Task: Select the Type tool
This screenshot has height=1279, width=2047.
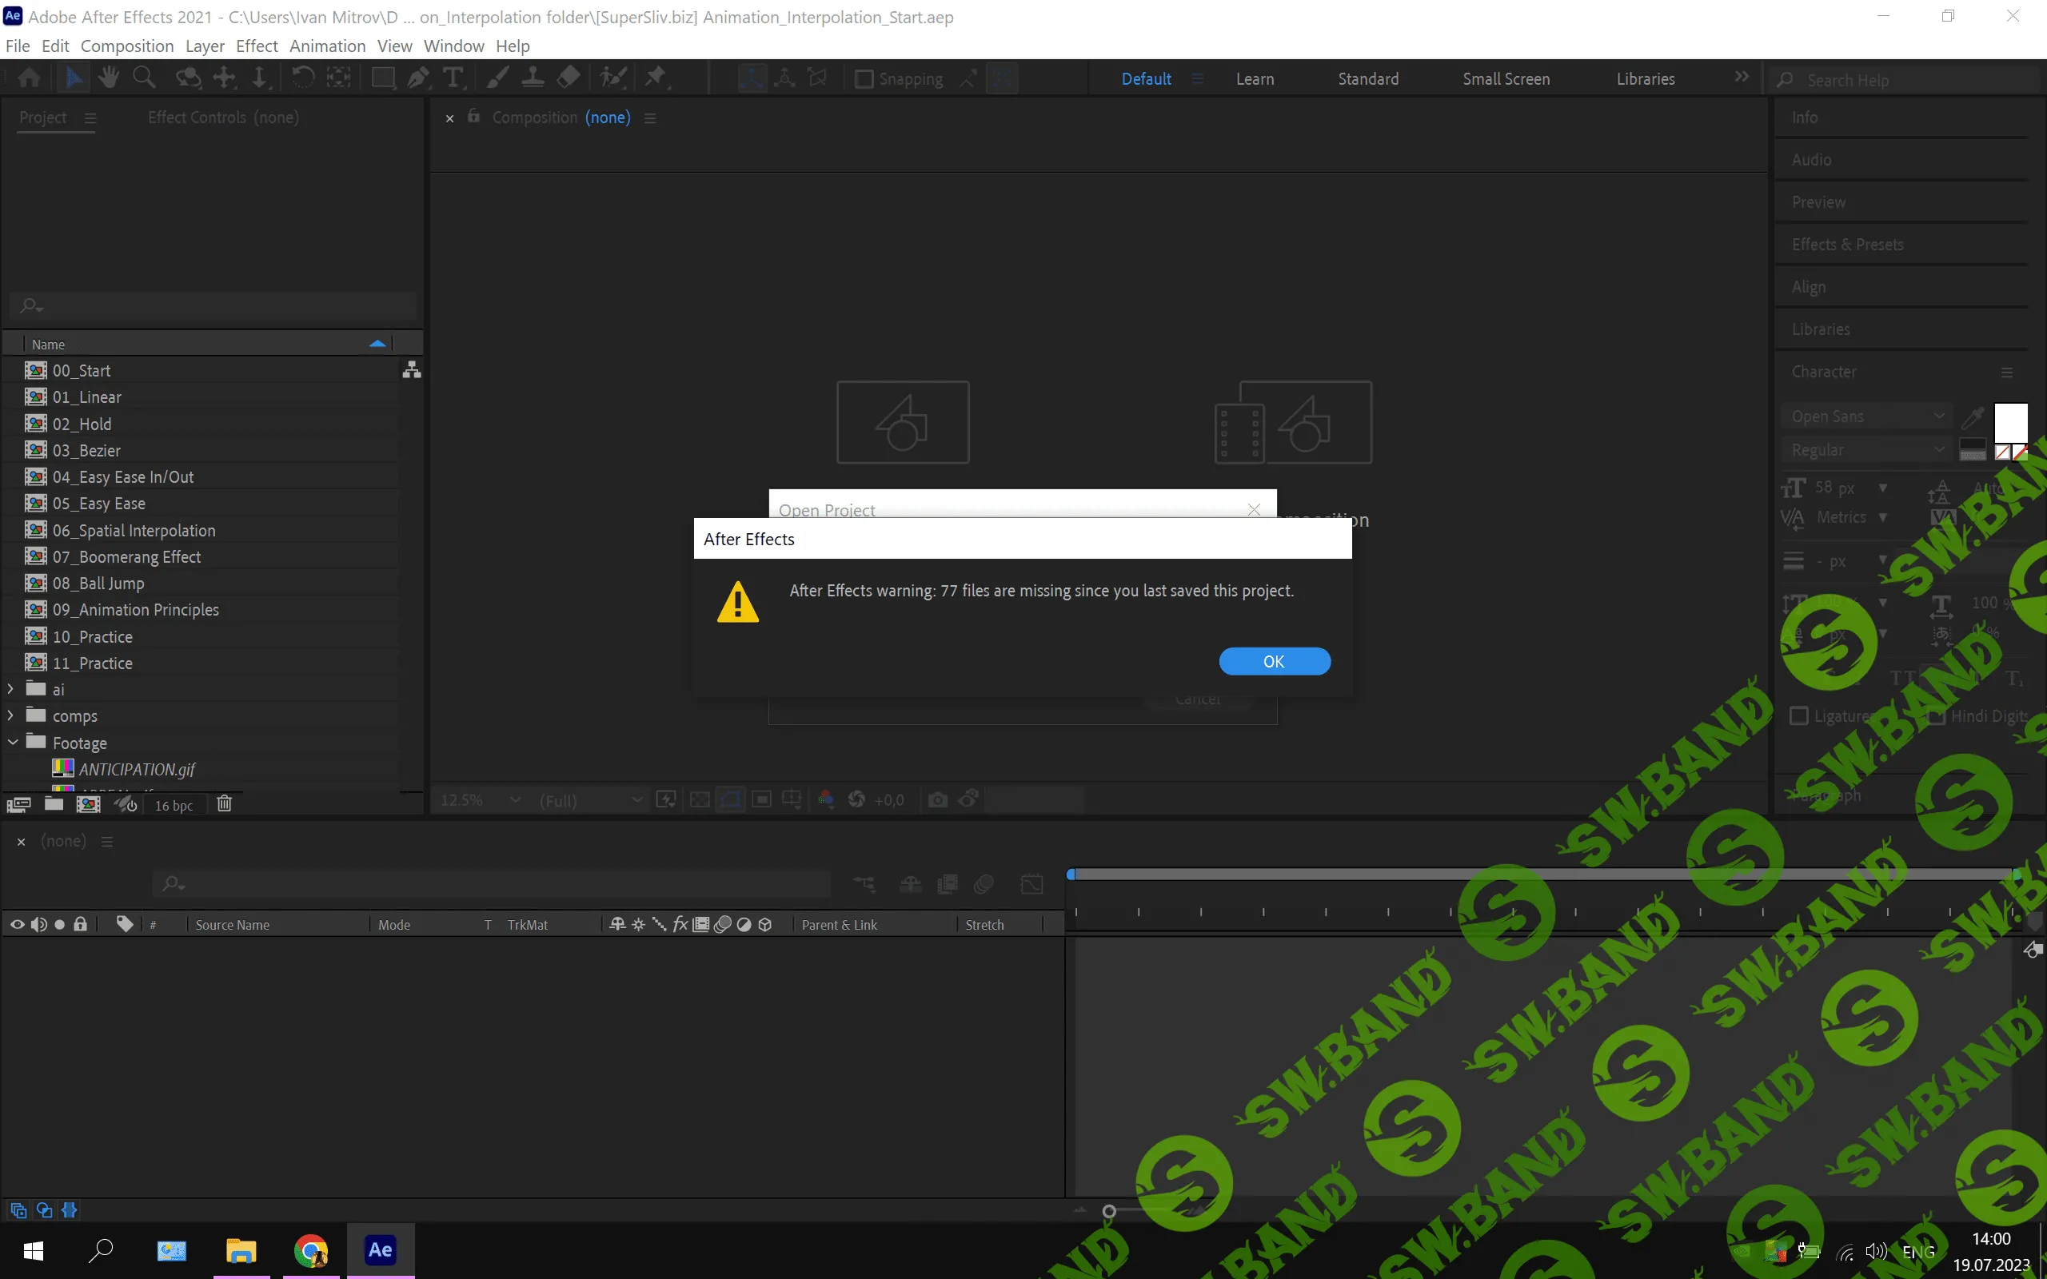Action: 453,78
